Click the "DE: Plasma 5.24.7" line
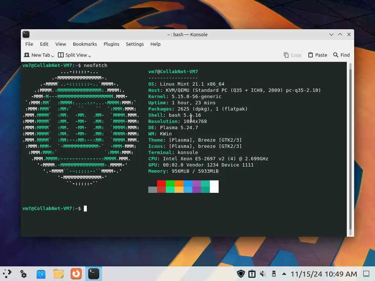This screenshot has height=281, width=375. (173, 128)
